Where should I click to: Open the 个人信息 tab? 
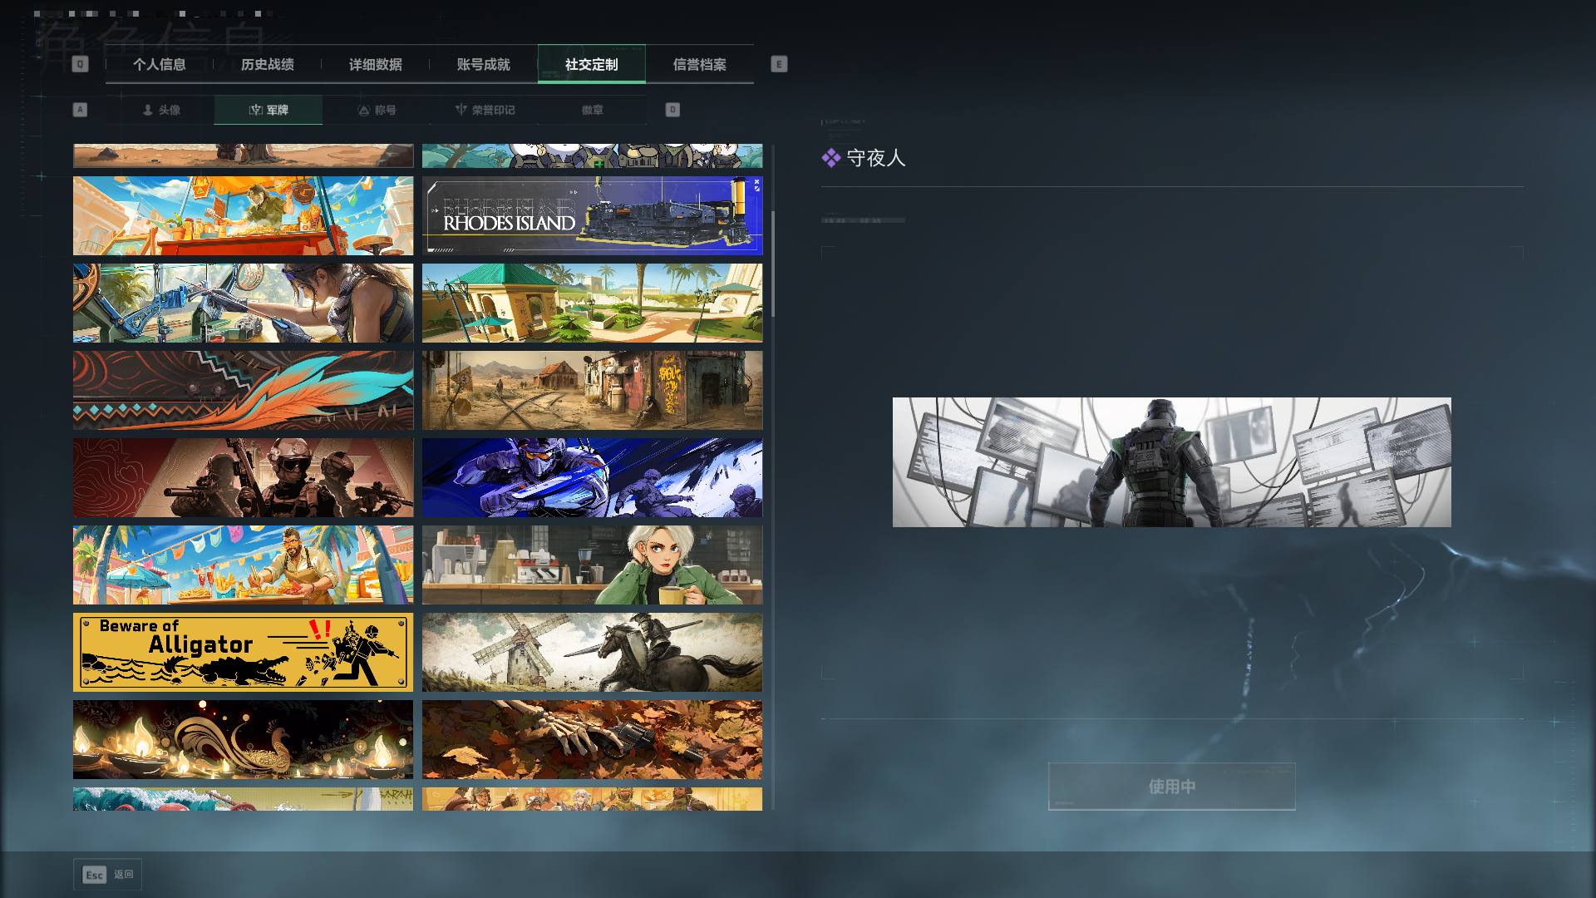tap(160, 64)
